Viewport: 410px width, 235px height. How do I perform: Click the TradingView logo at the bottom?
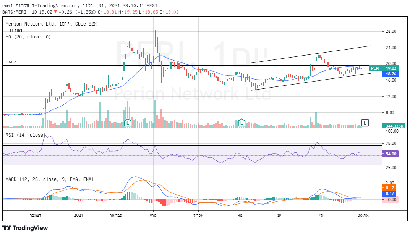pyautogui.click(x=25, y=228)
